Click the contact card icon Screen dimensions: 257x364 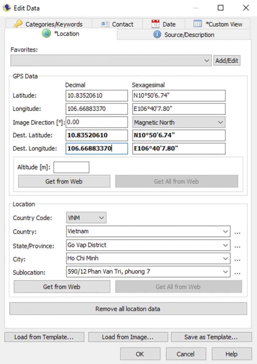(x=105, y=24)
